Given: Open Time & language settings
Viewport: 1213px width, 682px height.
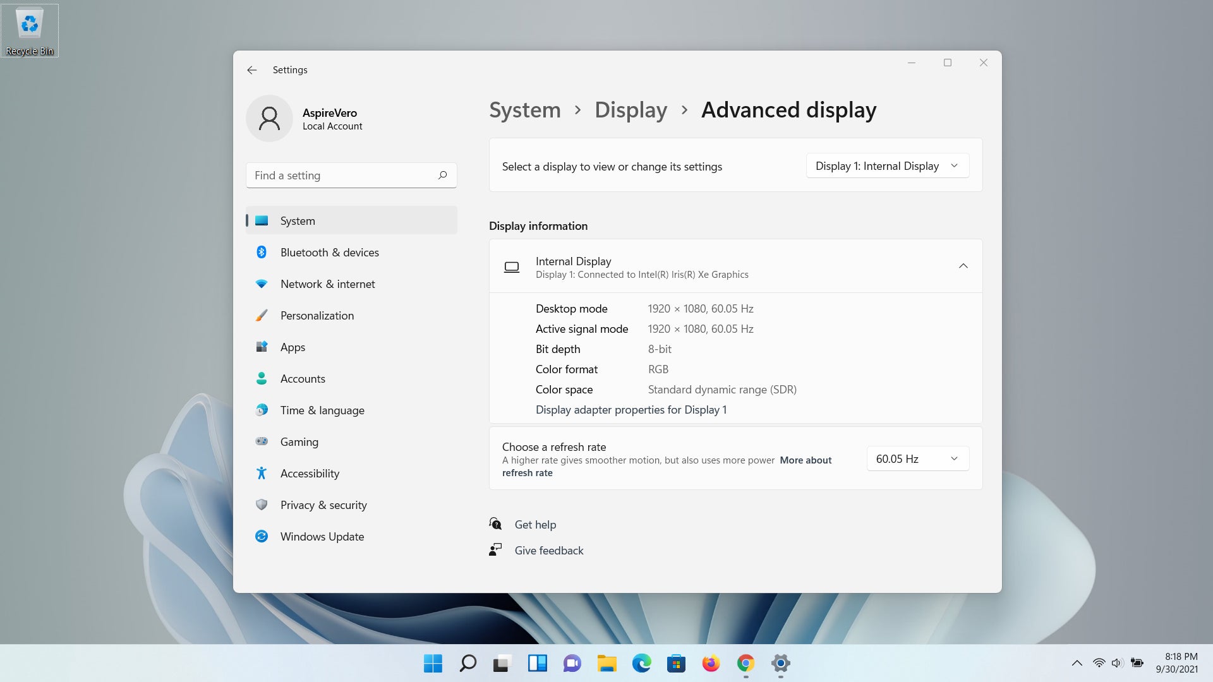Looking at the screenshot, I should 351,410.
